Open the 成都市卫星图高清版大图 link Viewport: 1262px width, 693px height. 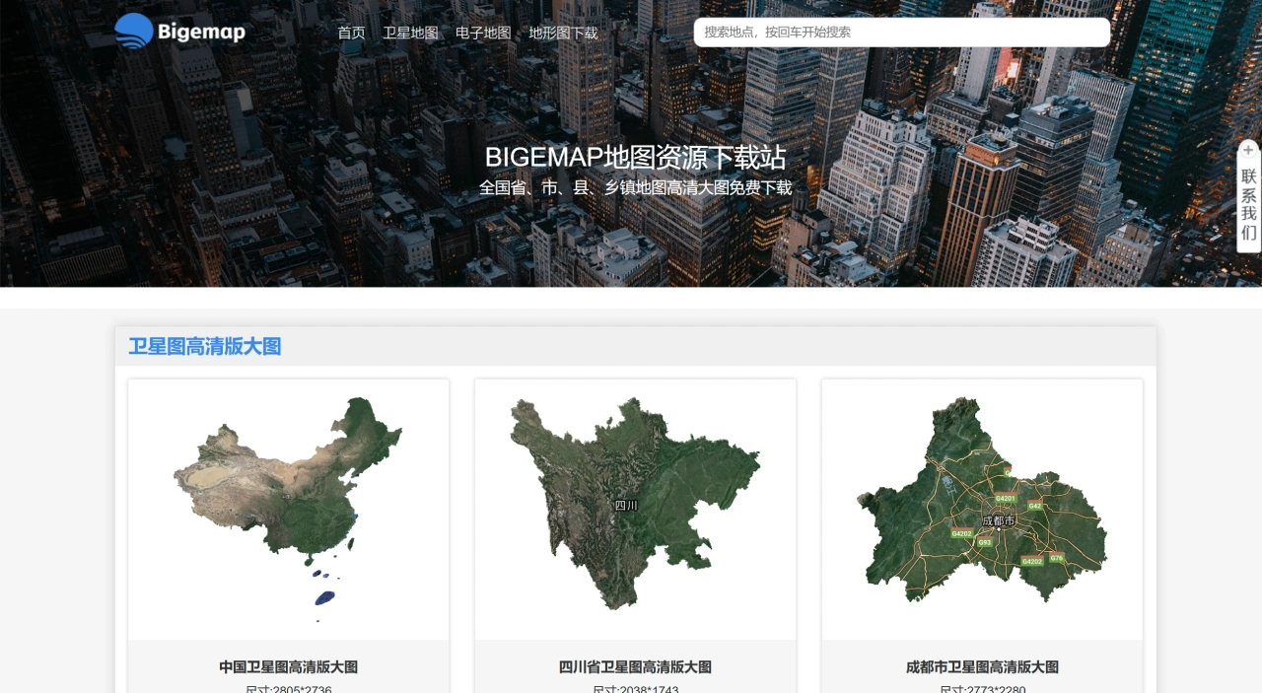[x=981, y=666]
